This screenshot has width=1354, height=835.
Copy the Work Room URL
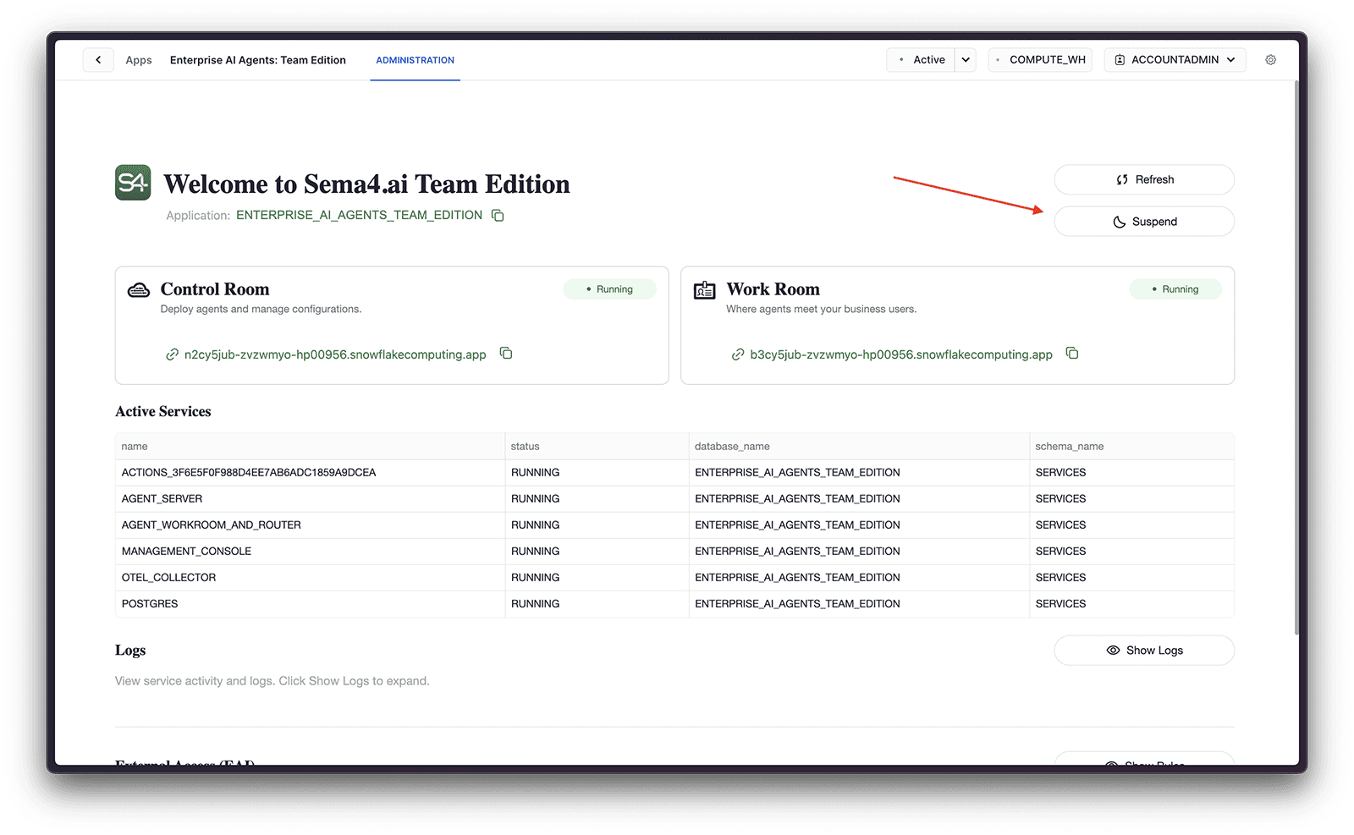click(1071, 354)
